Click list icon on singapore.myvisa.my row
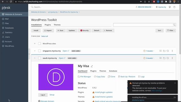 pos(161,51)
